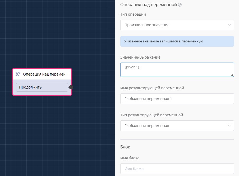The width and height of the screenshot is (239, 176).
Task: Click the node's output connector dot
Action: click(x=71, y=87)
